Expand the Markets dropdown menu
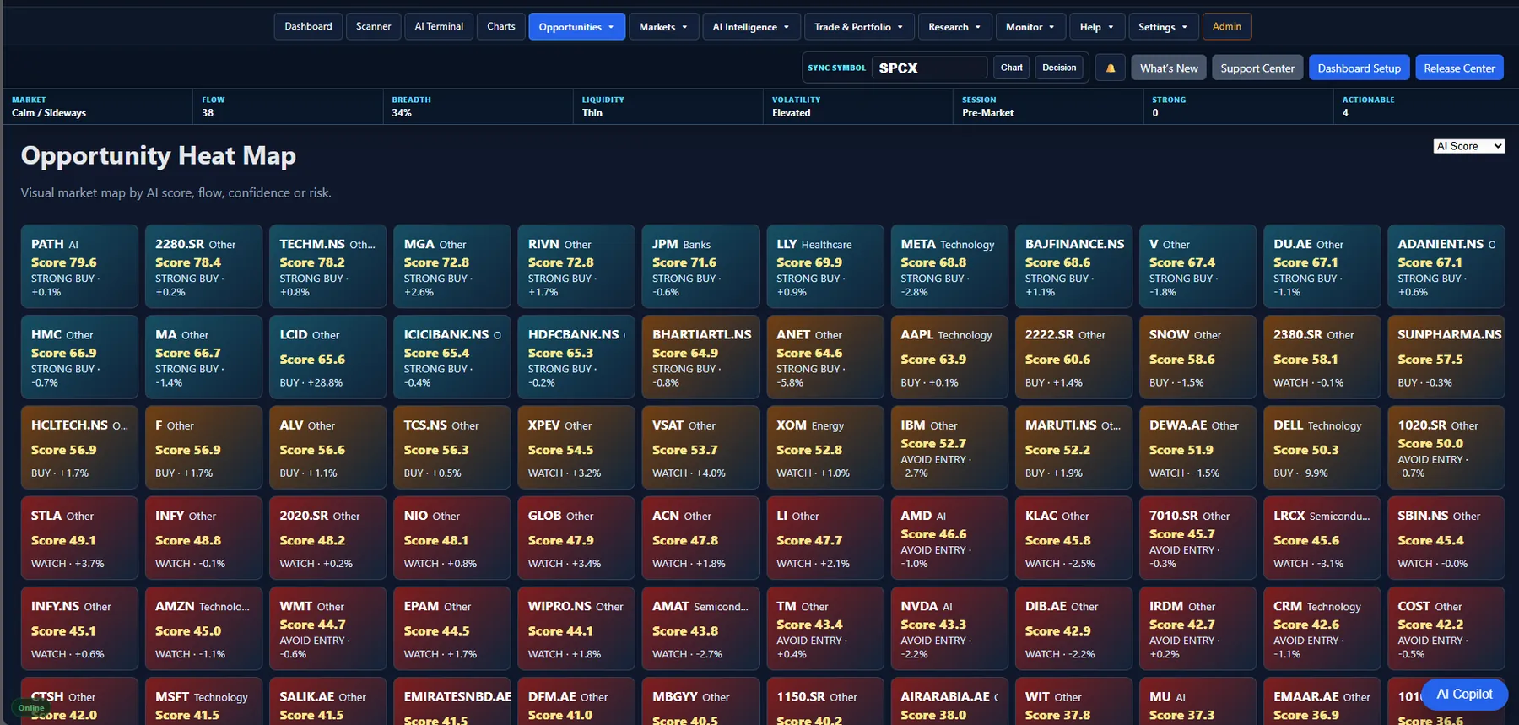Screen dimensions: 1519x725 pos(664,26)
